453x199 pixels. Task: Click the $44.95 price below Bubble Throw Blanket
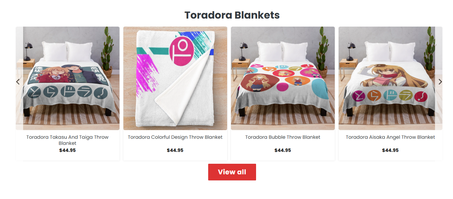tap(283, 150)
